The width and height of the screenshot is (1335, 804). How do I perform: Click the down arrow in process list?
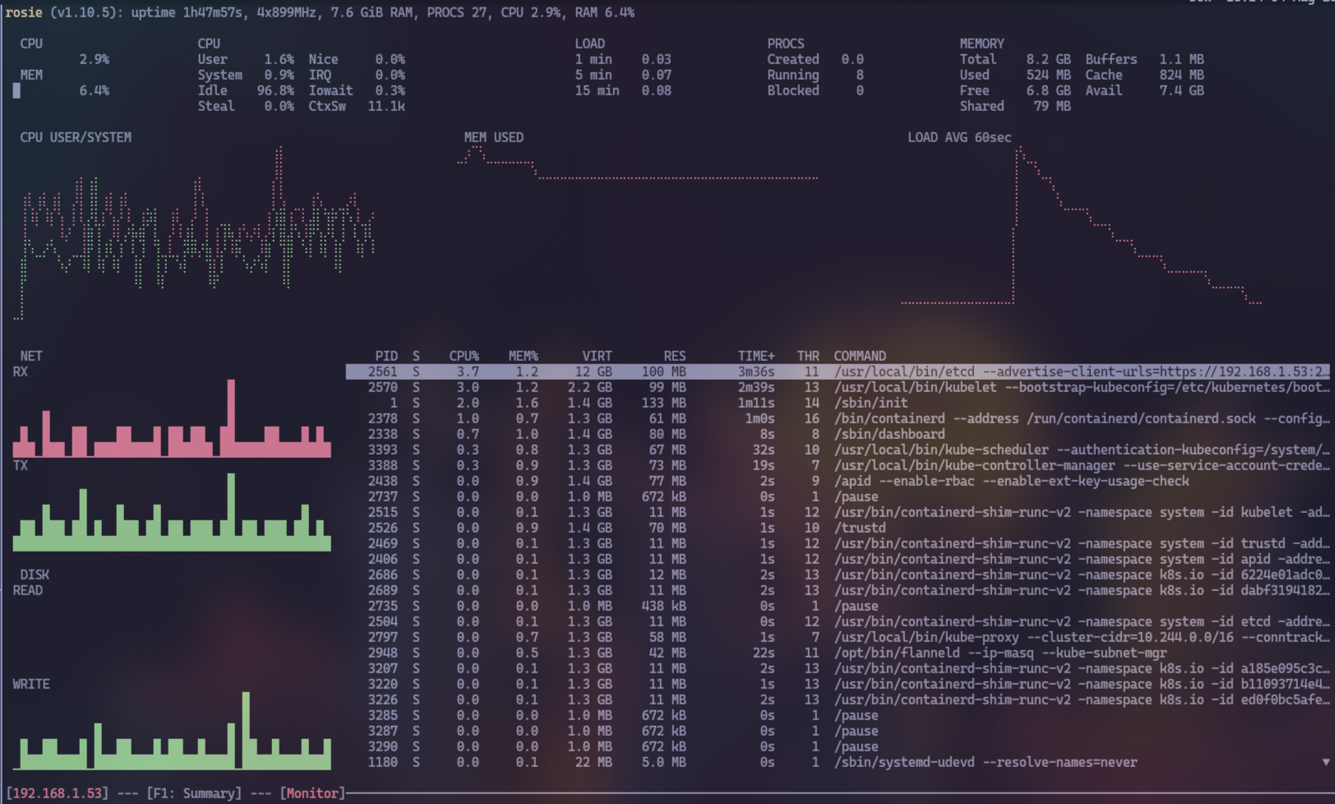point(1325,762)
